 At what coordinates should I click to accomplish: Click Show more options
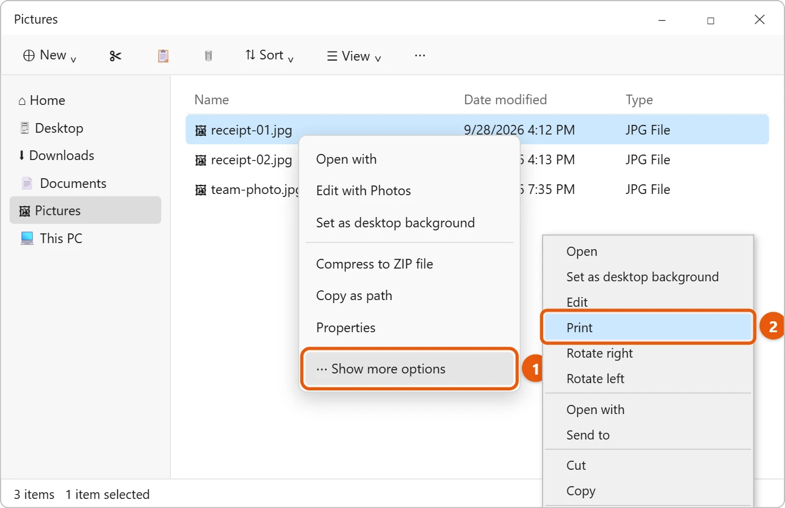(409, 369)
